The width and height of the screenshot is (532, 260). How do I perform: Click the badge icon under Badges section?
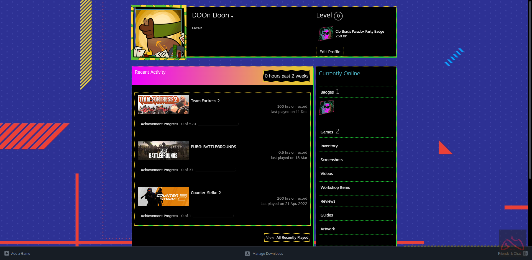326,107
